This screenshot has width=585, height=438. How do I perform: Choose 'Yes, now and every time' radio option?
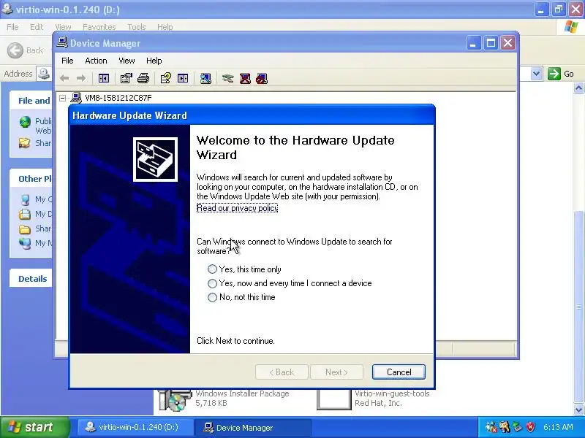coord(212,283)
